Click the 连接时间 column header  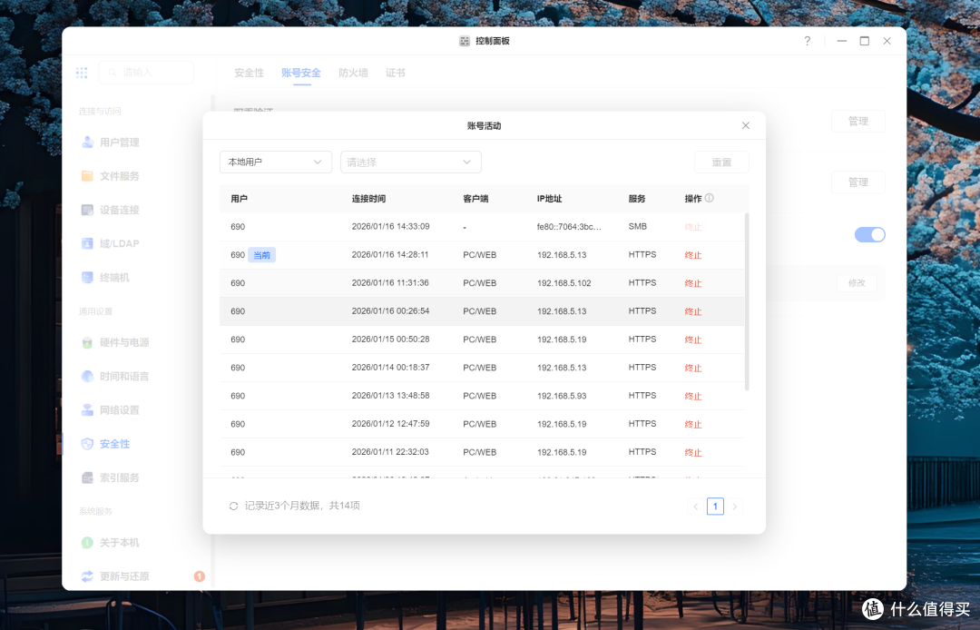[x=368, y=199]
